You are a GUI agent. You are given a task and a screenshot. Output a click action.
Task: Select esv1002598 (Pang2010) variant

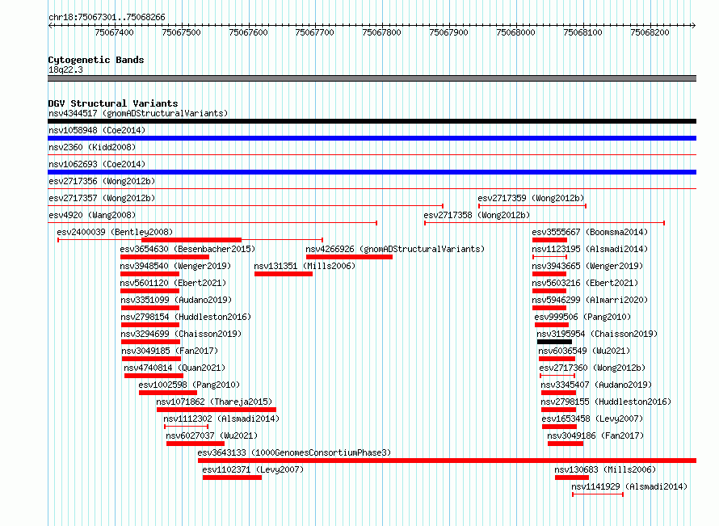pos(189,385)
